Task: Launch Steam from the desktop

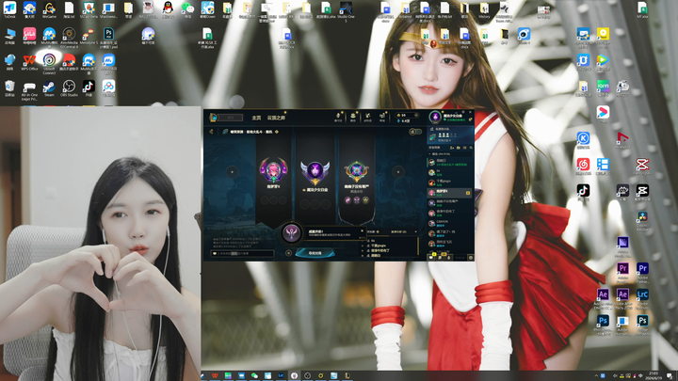Action: click(x=49, y=87)
